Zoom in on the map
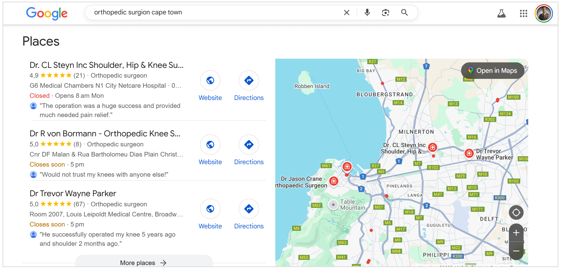Viewport: 561px width, 269px height. 516,233
